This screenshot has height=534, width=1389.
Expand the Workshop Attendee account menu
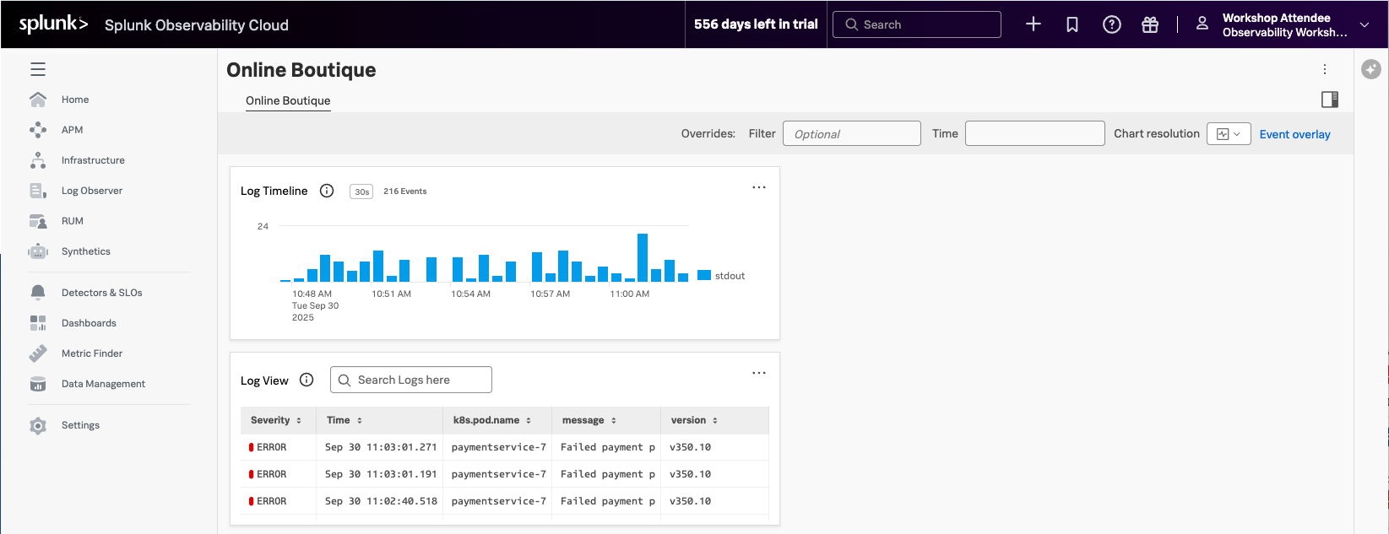click(x=1365, y=24)
